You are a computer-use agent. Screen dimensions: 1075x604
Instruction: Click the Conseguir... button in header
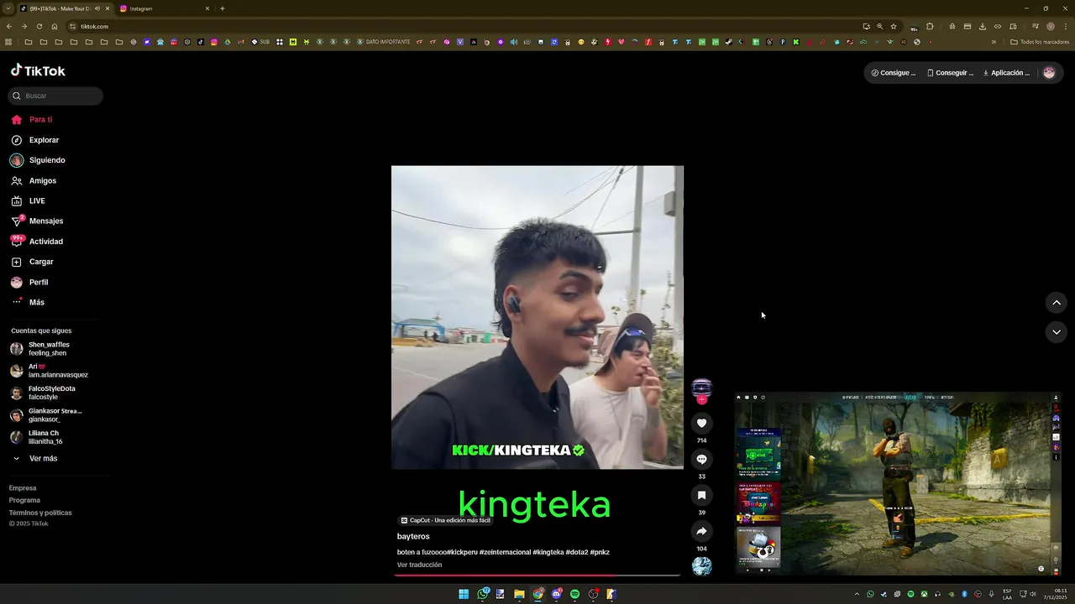(x=950, y=73)
